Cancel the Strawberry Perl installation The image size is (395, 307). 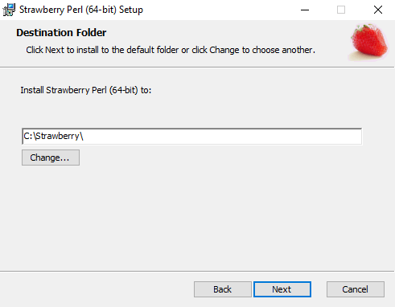click(x=356, y=289)
